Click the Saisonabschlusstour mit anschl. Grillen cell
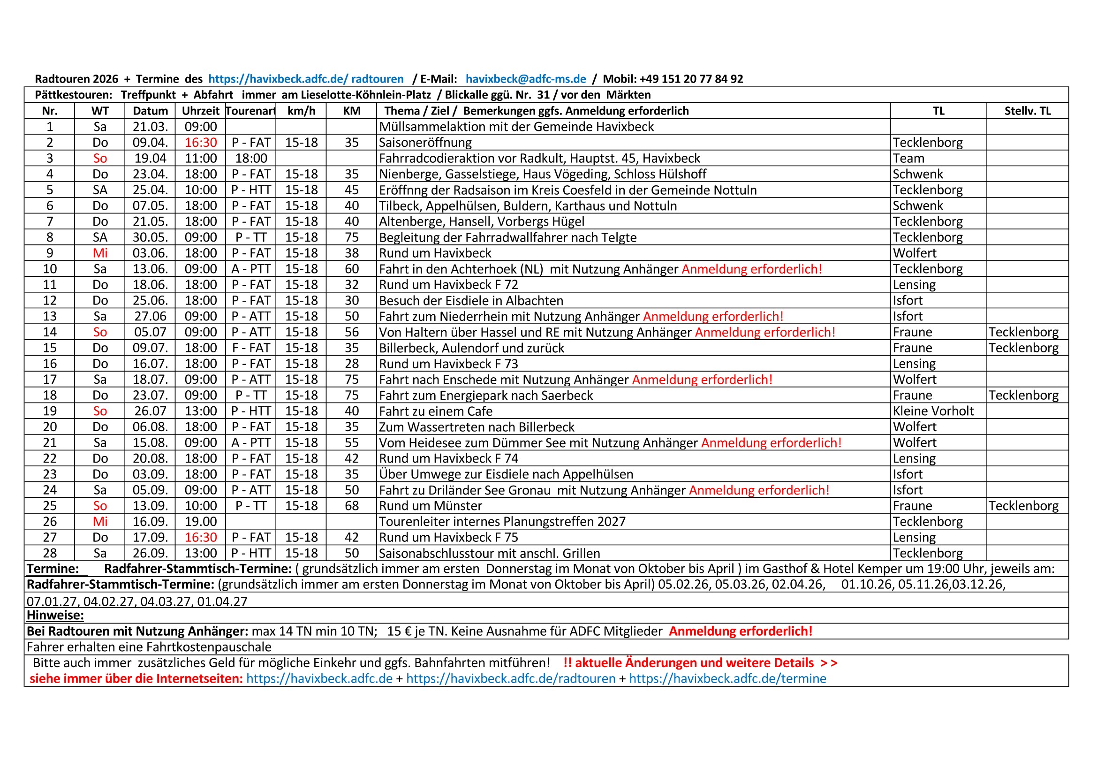Screen dimensions: 1097x776 coord(633,553)
